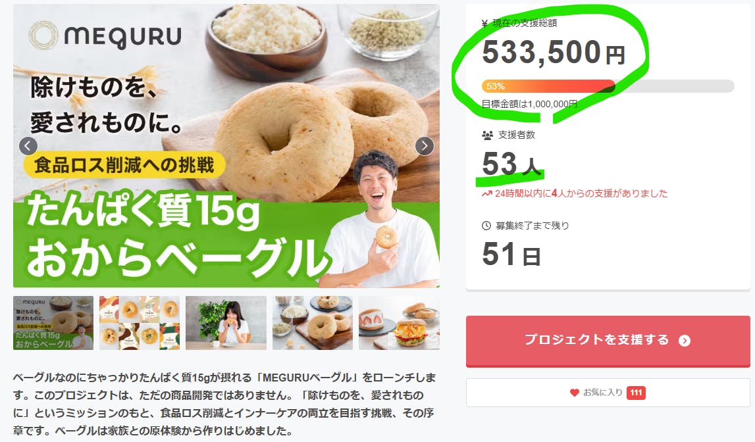The height and width of the screenshot is (442, 755).
Task: Click the yen icon by total amount
Action: click(x=485, y=23)
